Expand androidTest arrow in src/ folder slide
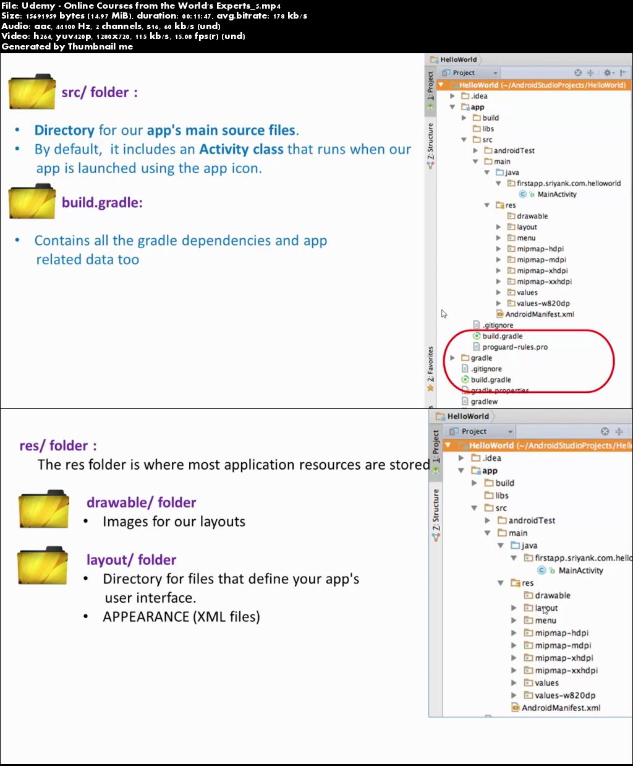 coord(475,151)
